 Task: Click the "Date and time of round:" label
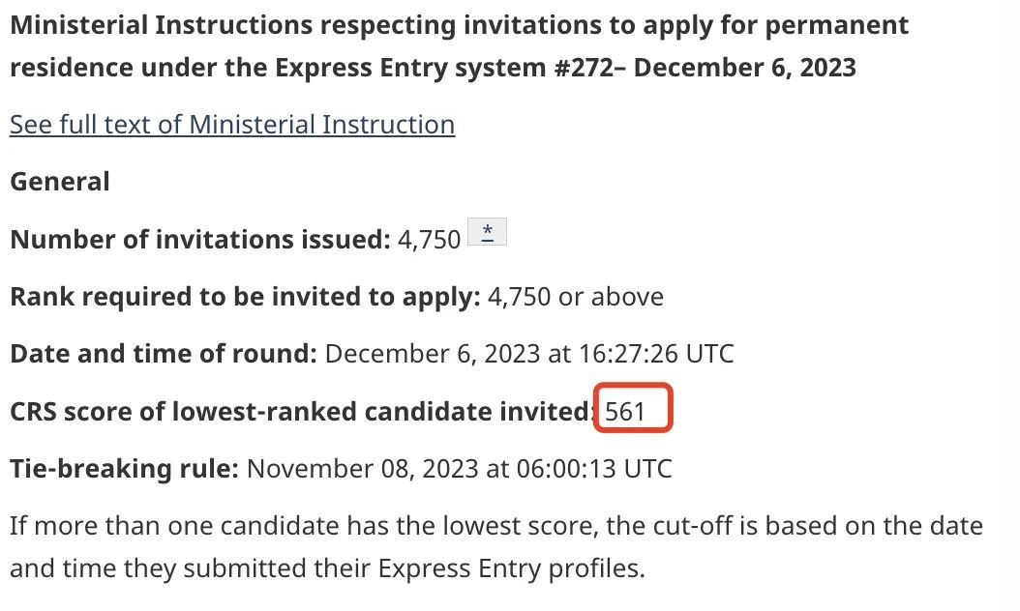pyautogui.click(x=164, y=354)
